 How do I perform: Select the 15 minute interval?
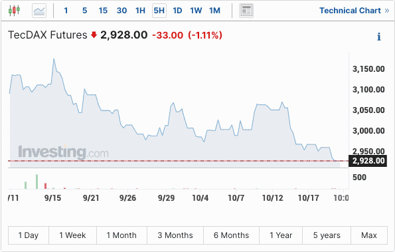click(x=103, y=11)
